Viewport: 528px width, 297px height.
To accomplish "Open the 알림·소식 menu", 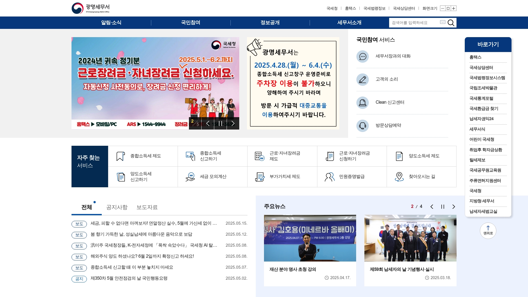I will pyautogui.click(x=111, y=23).
